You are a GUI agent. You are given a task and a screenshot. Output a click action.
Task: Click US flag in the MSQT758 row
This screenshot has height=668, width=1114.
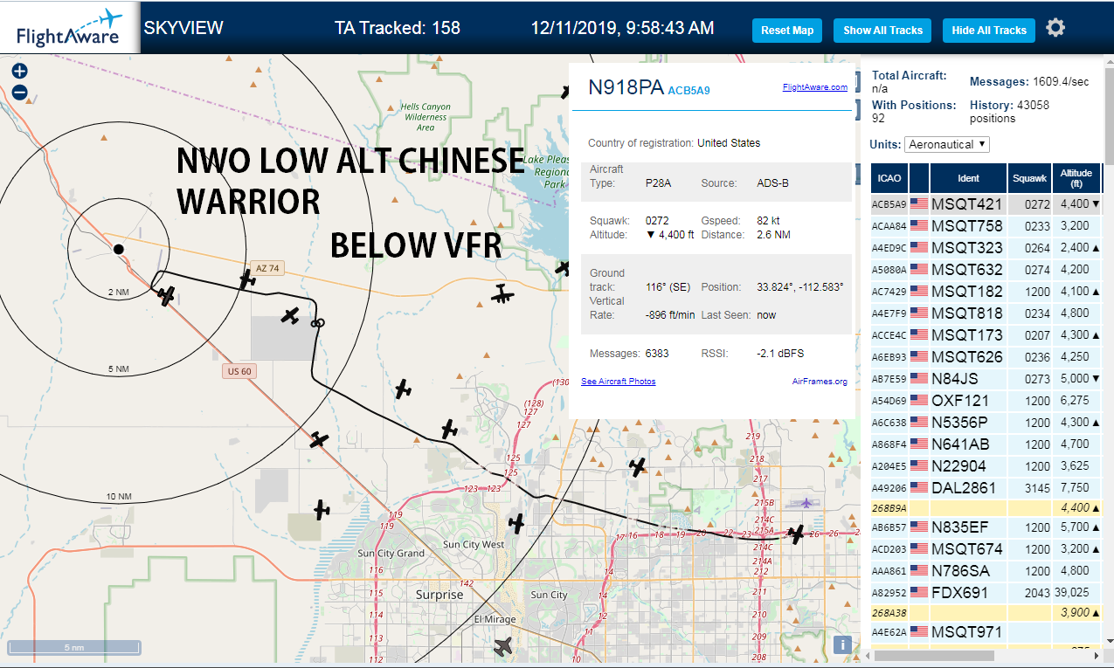[x=919, y=226]
